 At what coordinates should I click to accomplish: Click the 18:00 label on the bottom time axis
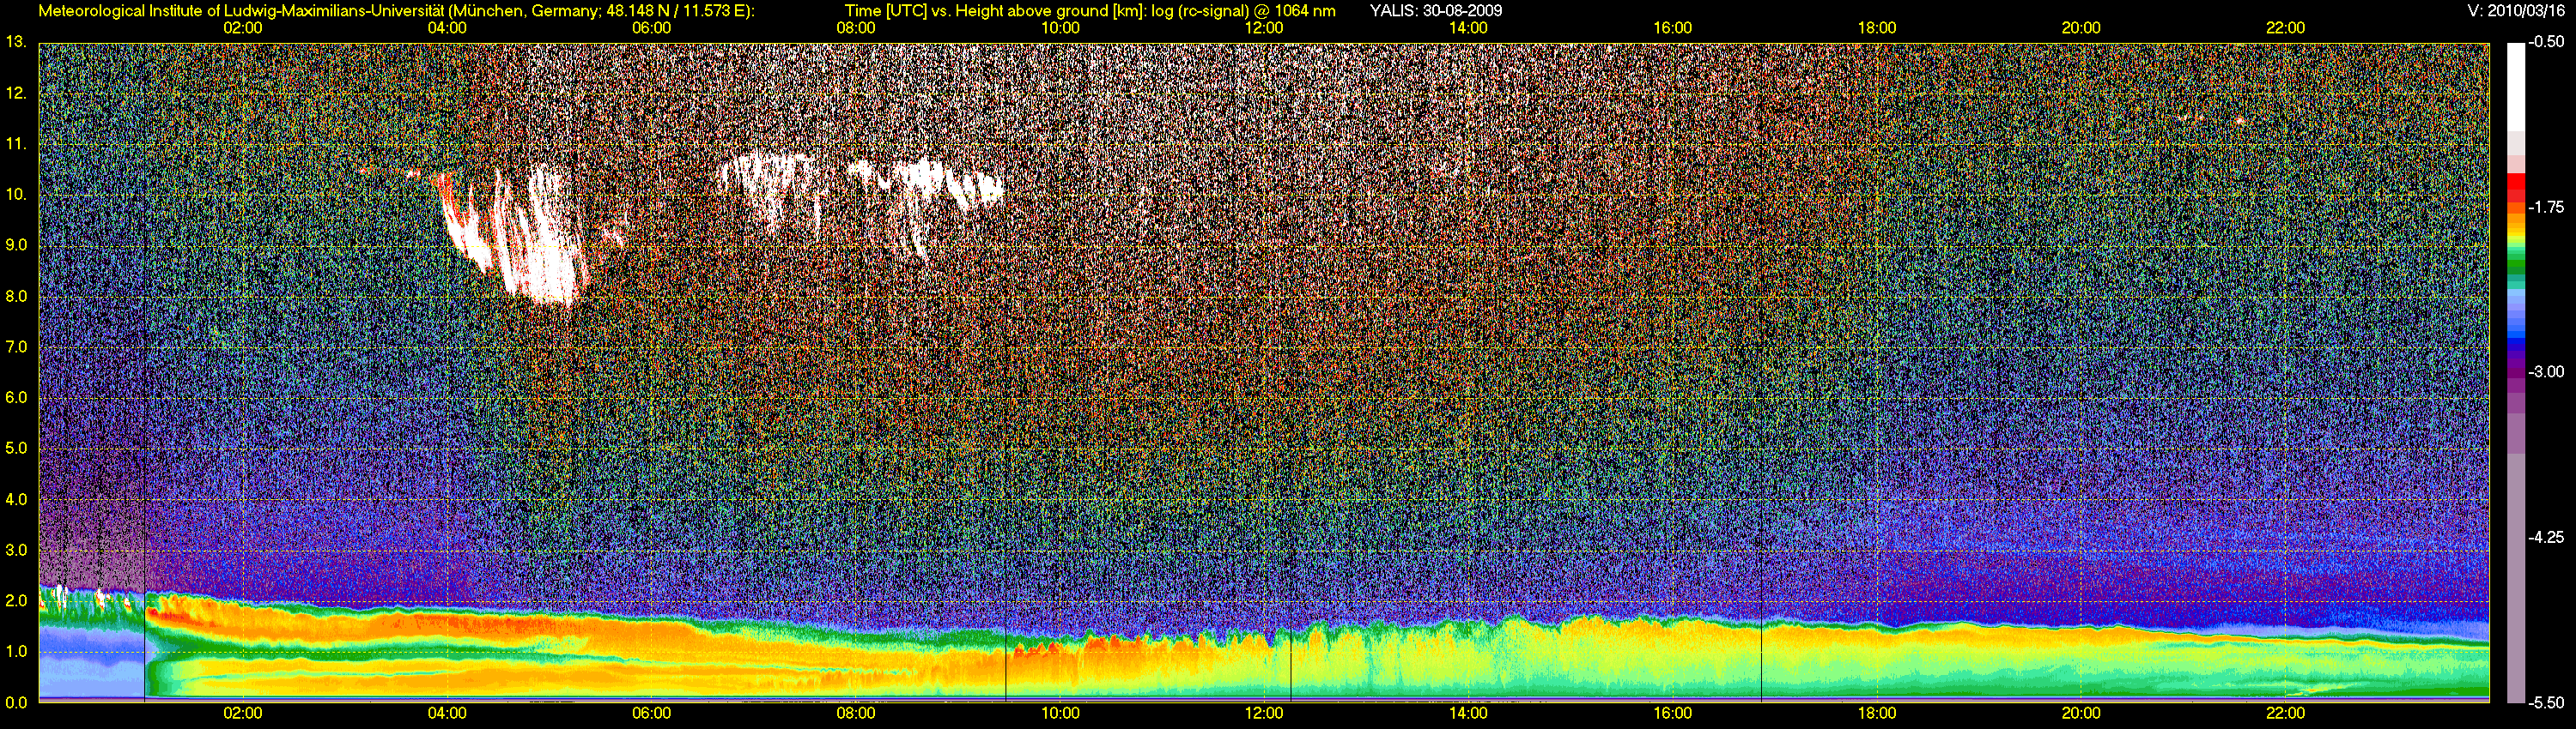click(1877, 713)
